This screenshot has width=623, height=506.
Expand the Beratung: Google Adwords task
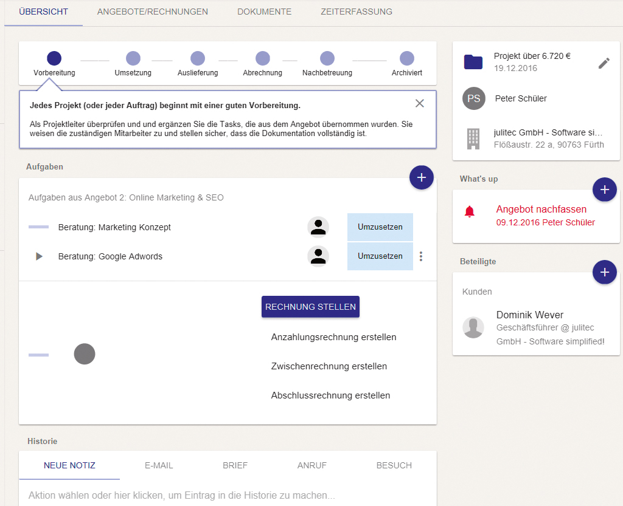click(x=39, y=256)
